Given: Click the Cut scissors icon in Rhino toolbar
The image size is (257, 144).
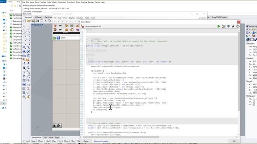Looking at the screenshot, I should coord(45,21).
